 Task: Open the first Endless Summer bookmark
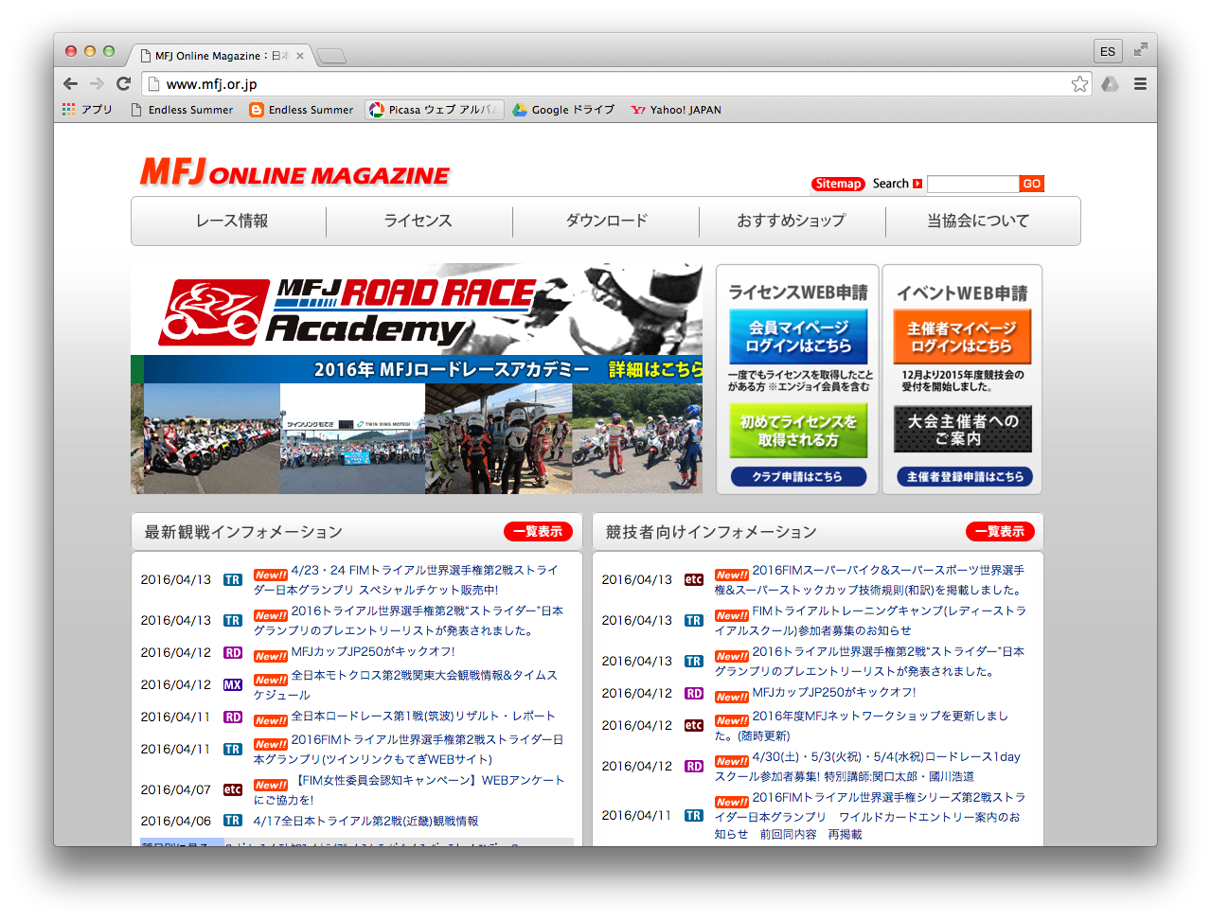click(182, 110)
